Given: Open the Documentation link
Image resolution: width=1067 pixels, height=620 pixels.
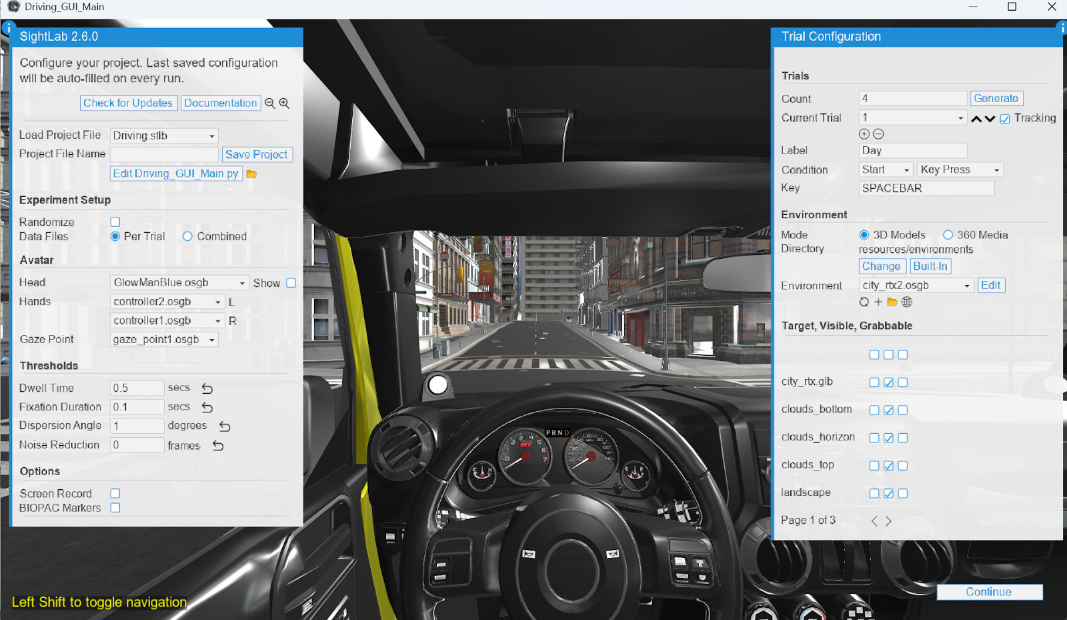Looking at the screenshot, I should click(x=221, y=103).
